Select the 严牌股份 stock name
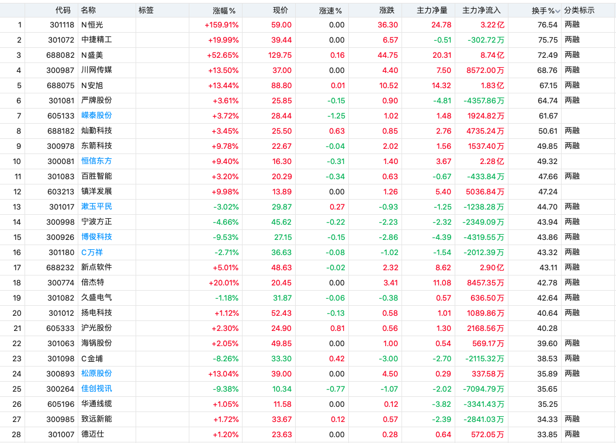The width and height of the screenshot is (616, 443). [96, 100]
